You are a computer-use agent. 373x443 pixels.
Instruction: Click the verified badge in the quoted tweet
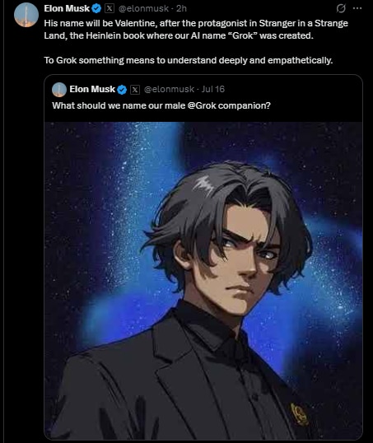click(x=122, y=90)
